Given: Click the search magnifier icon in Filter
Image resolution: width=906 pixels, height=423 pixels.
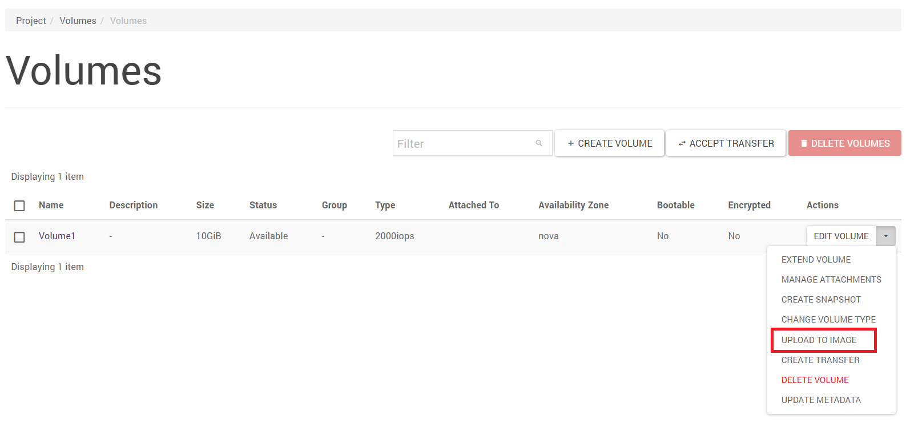Looking at the screenshot, I should (538, 143).
